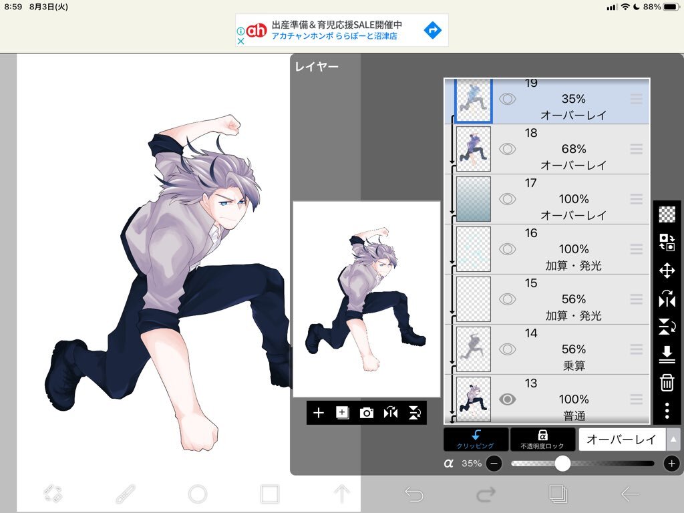Toggle the eye icon on layer 16
The width and height of the screenshot is (684, 513).
tap(508, 249)
